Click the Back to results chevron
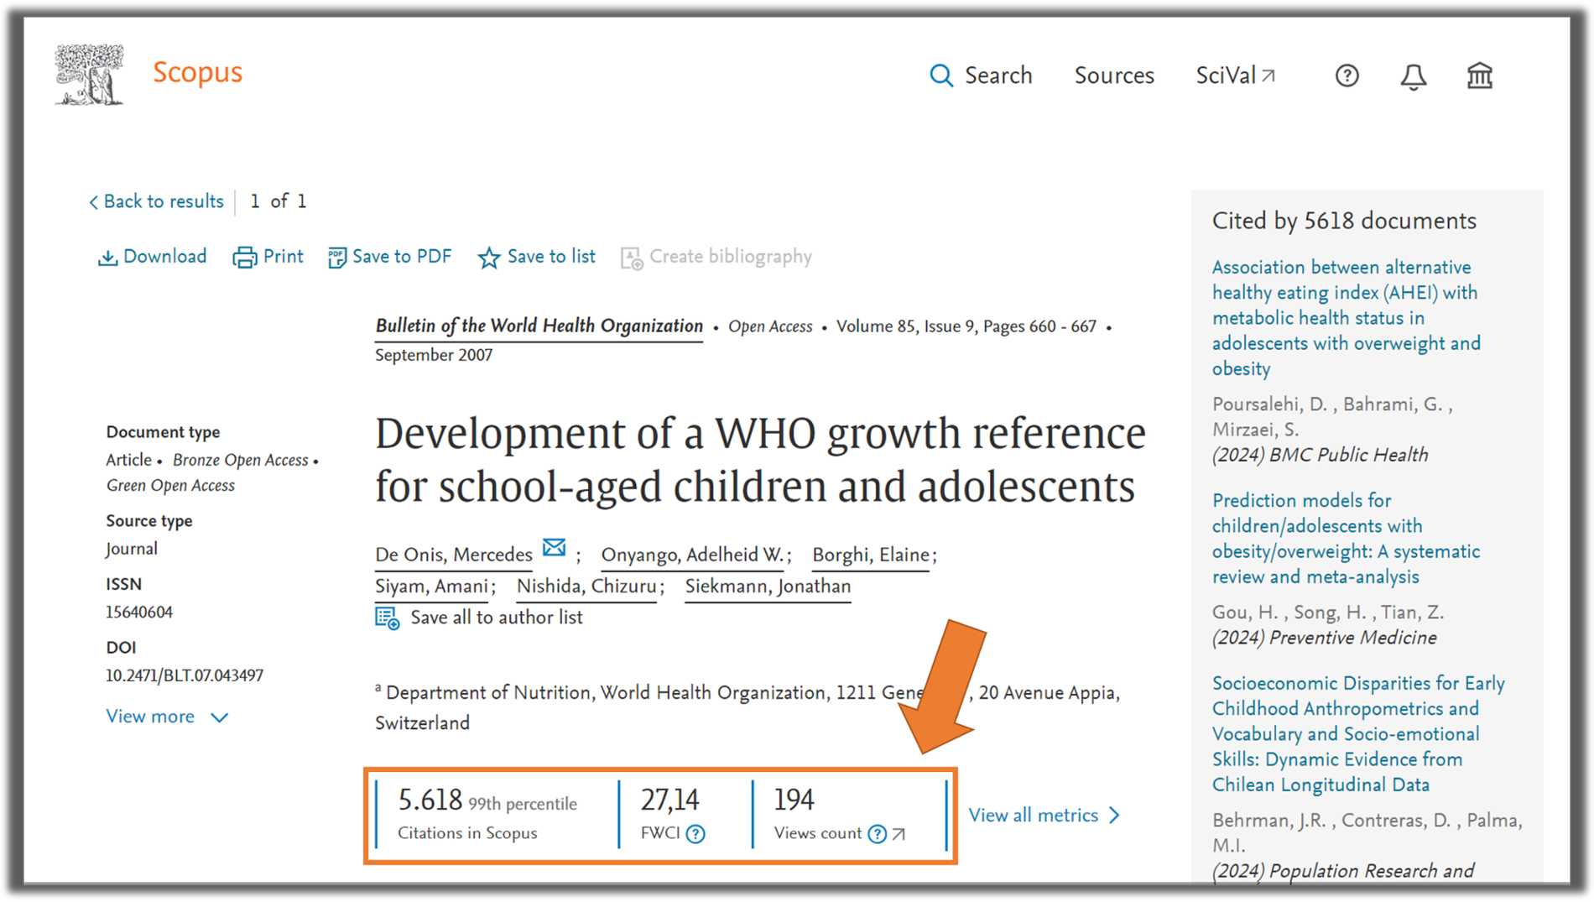The width and height of the screenshot is (1594, 902). tap(94, 202)
